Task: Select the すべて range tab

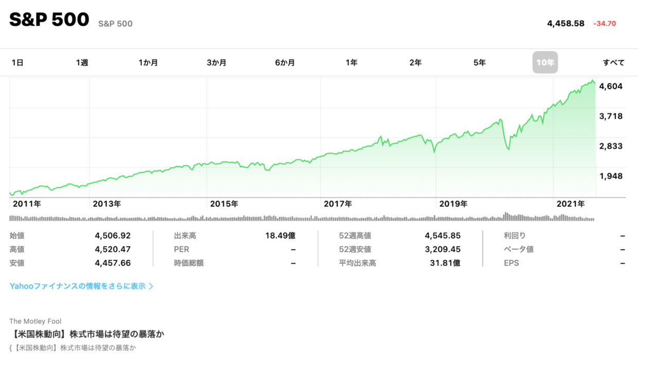Action: pos(614,63)
